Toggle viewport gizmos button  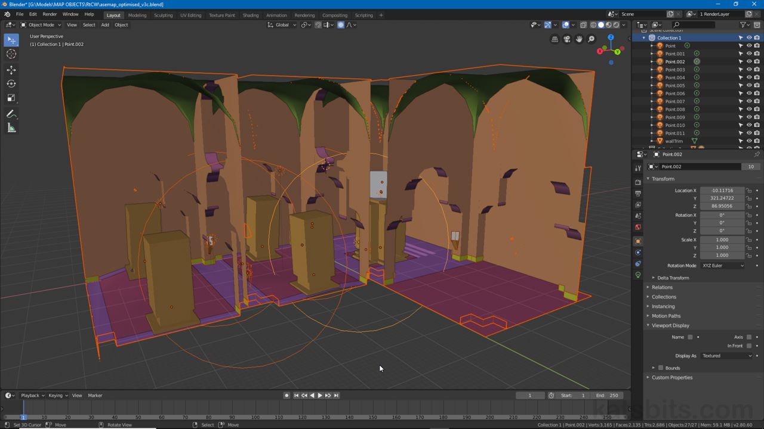click(x=548, y=25)
